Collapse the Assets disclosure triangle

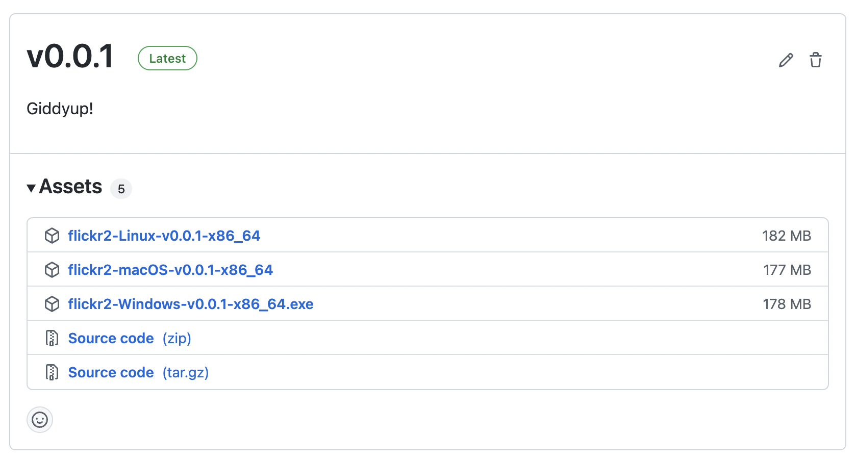[x=31, y=188]
